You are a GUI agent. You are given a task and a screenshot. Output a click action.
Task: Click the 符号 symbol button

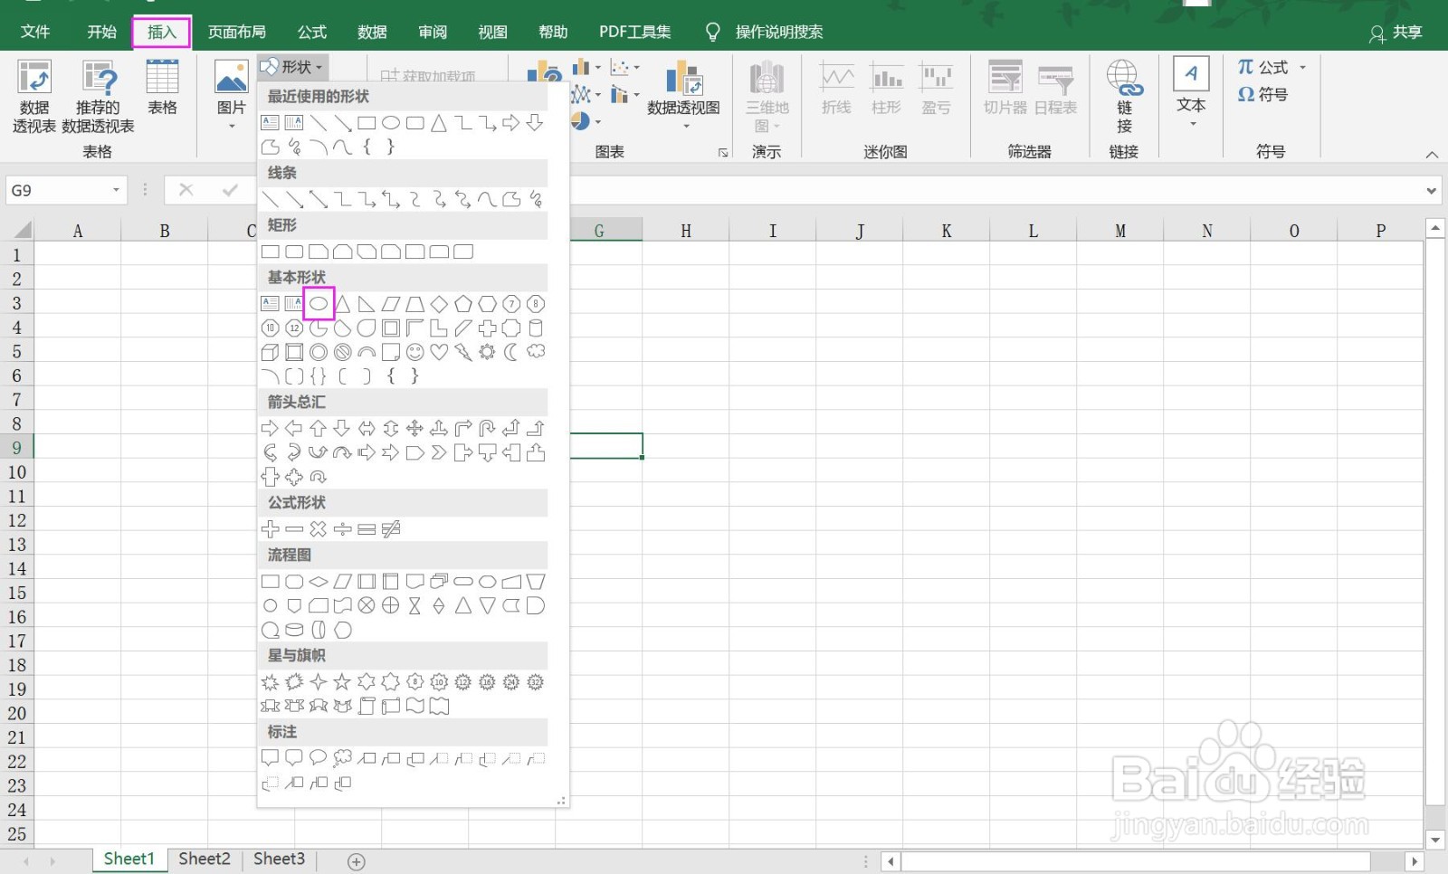click(1262, 94)
